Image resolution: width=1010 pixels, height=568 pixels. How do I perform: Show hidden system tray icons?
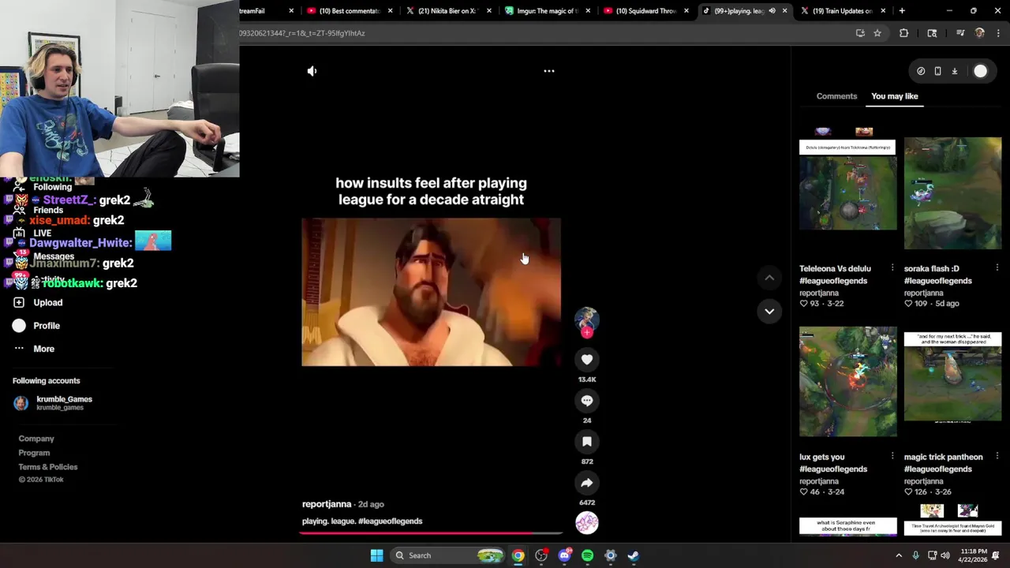click(x=898, y=555)
